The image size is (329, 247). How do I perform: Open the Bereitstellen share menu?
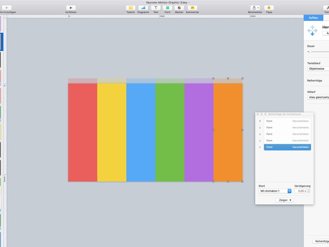(255, 8)
